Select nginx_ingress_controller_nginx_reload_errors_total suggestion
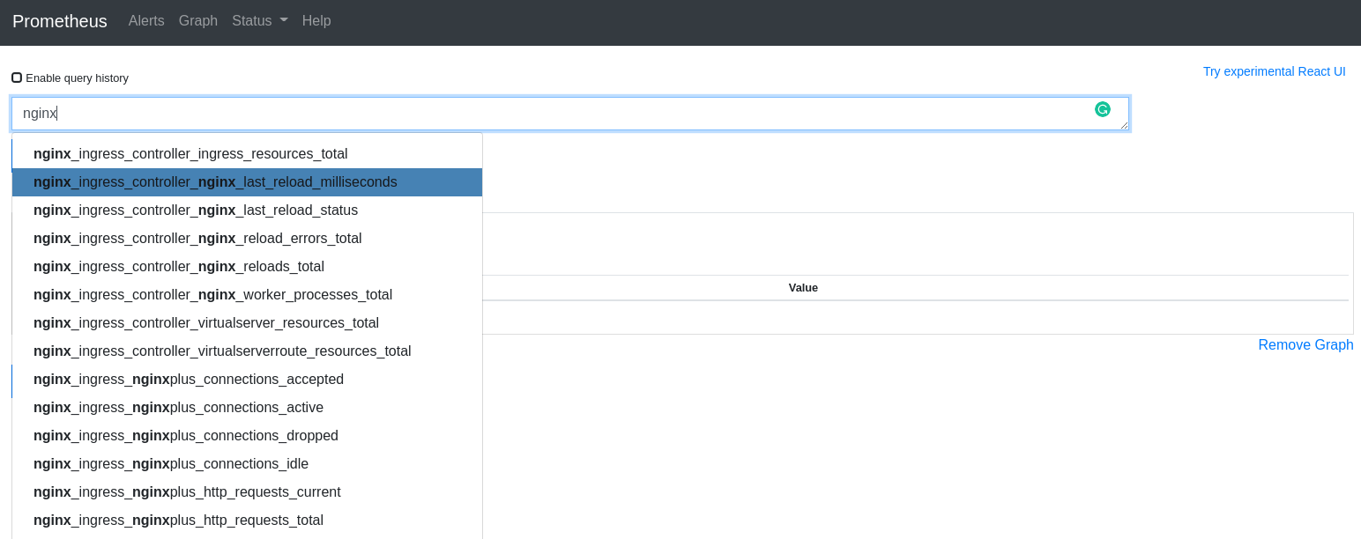1361x539 pixels. [247, 239]
